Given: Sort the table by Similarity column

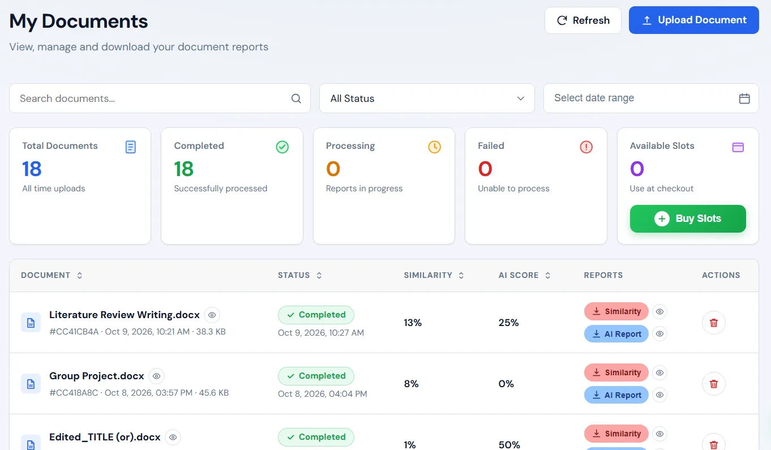Looking at the screenshot, I should click(x=434, y=275).
